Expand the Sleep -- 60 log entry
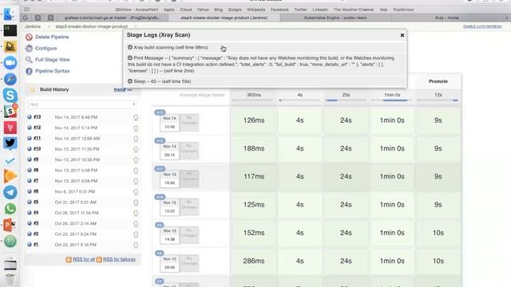Viewport: 511px width, 287px height. click(x=130, y=81)
